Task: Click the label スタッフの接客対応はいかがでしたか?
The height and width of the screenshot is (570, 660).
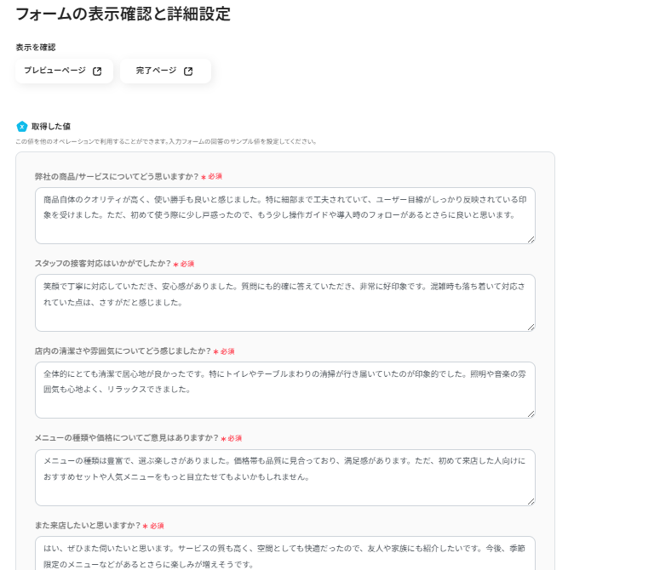Action: coord(103,264)
